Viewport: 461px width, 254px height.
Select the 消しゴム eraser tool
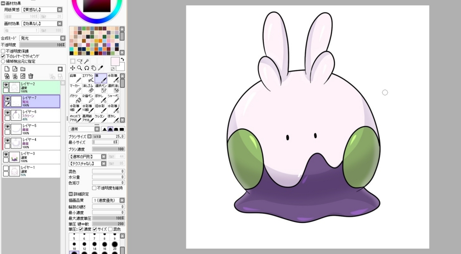tap(88, 88)
